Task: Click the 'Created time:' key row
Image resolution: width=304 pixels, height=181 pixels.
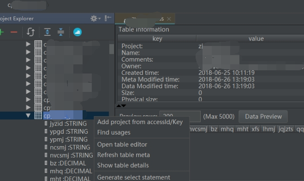Action: coord(140,73)
